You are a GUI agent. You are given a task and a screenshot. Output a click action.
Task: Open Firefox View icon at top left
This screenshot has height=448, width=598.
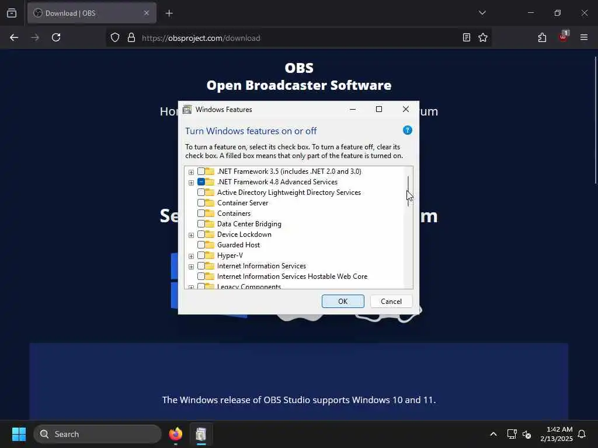[12, 13]
